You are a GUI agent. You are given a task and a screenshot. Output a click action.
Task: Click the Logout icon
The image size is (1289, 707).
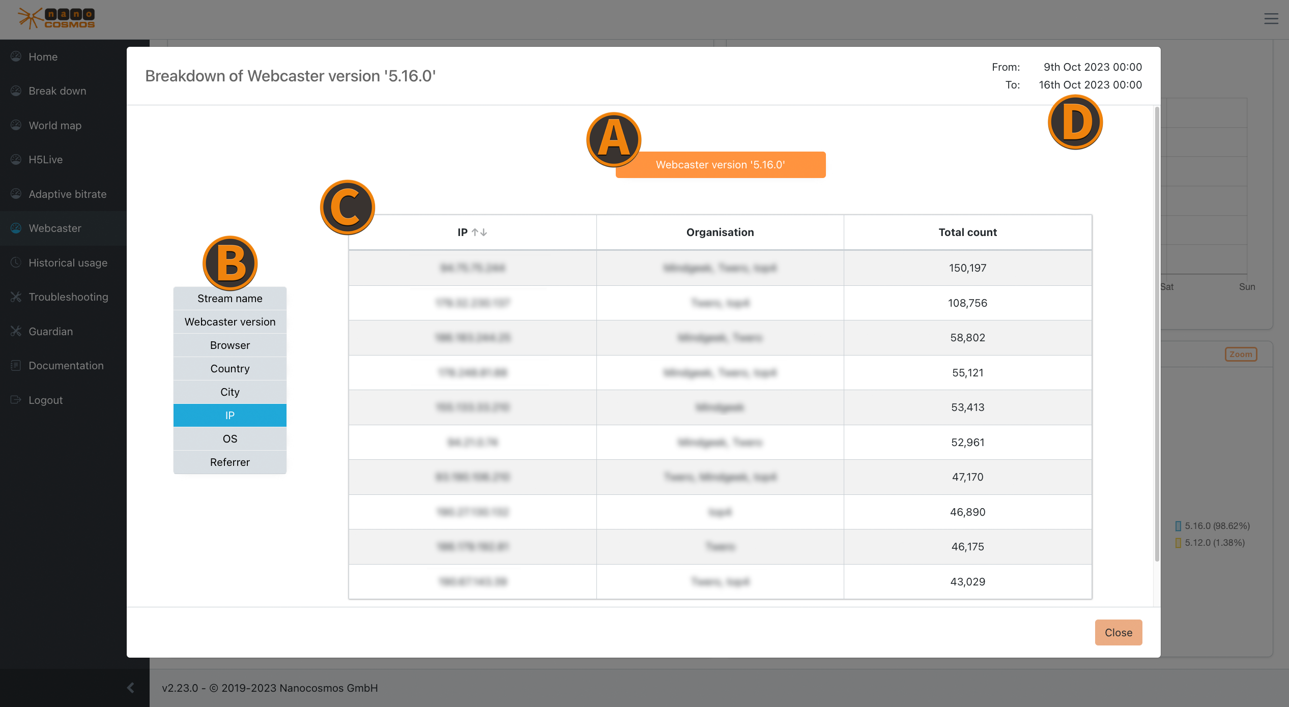tap(16, 400)
